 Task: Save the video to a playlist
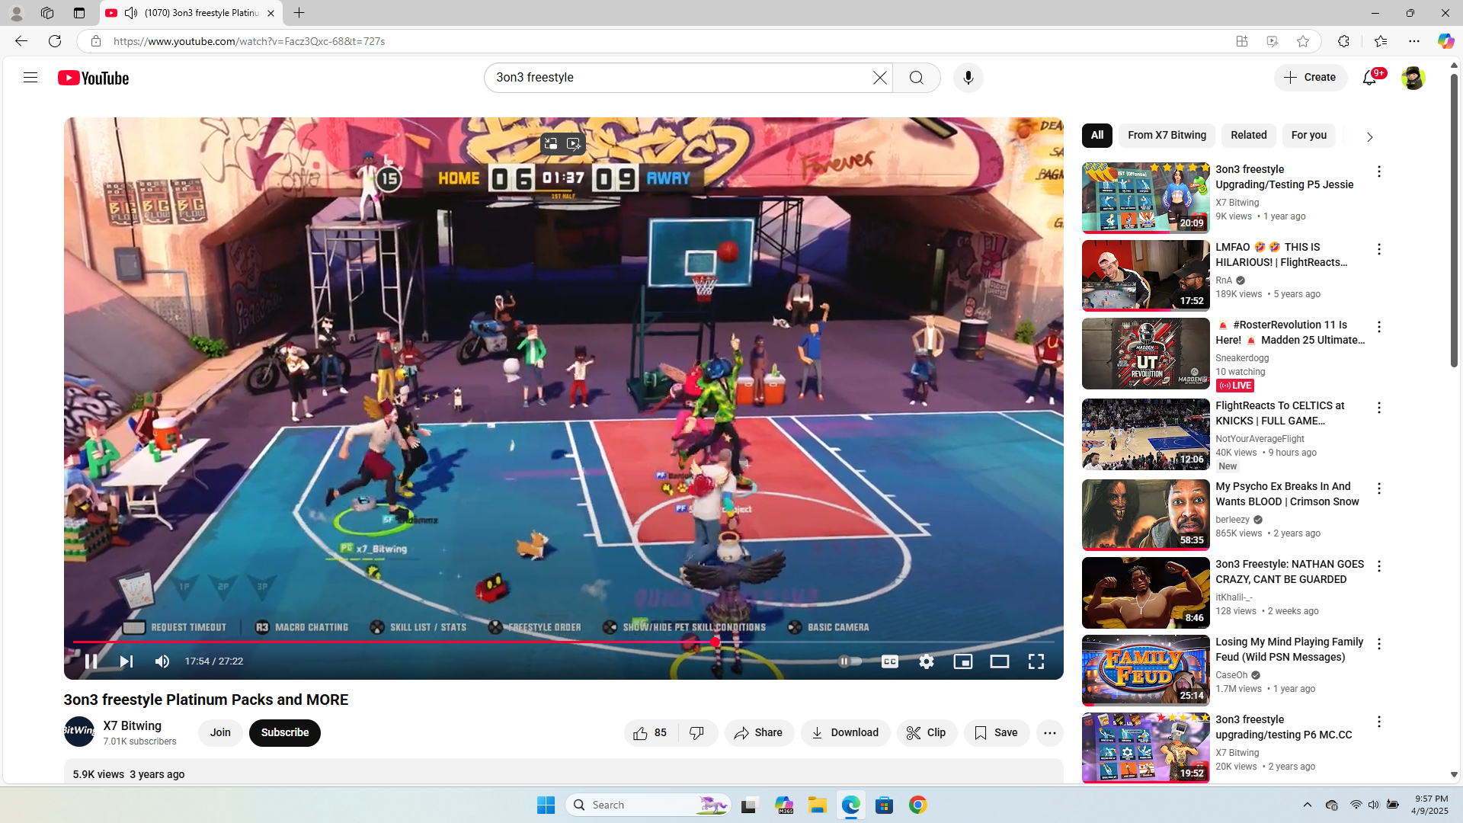pyautogui.click(x=997, y=733)
